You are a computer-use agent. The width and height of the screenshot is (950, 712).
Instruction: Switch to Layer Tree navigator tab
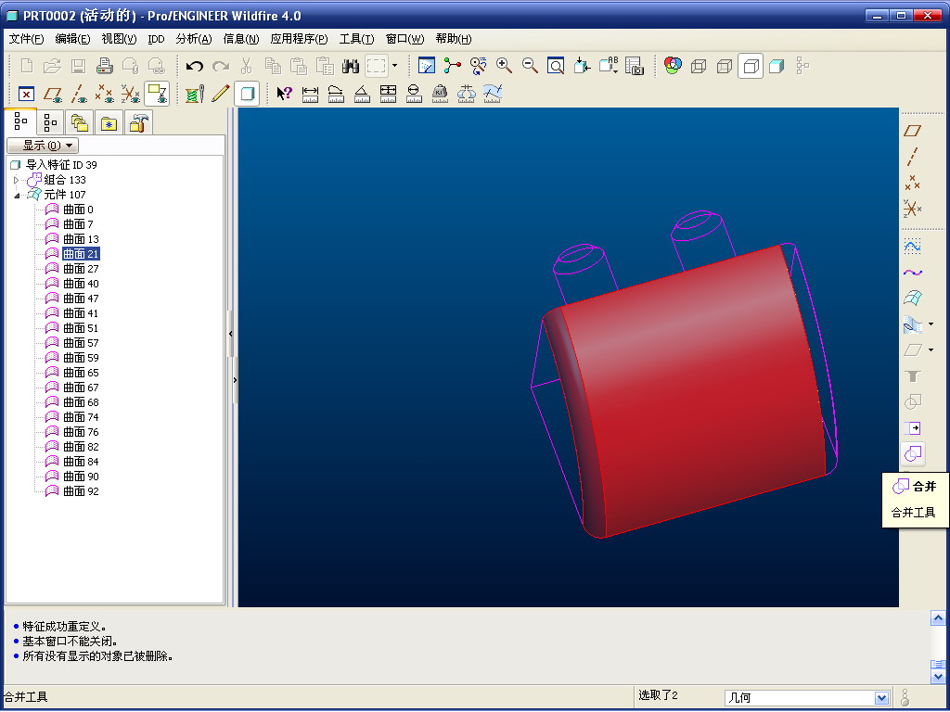tap(50, 123)
